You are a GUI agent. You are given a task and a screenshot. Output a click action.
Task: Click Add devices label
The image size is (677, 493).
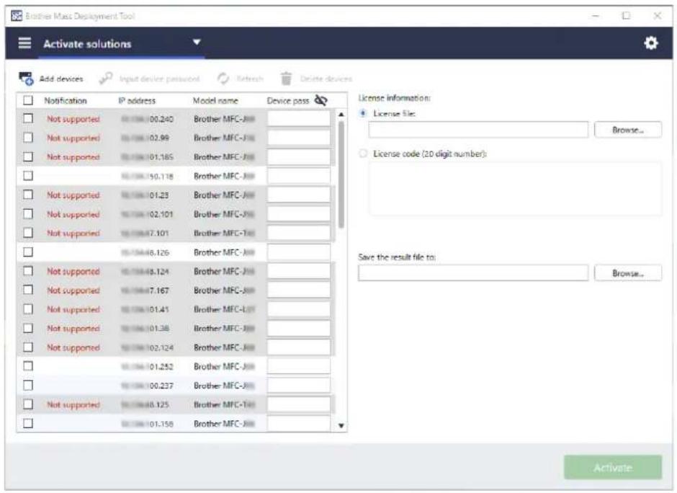point(61,79)
